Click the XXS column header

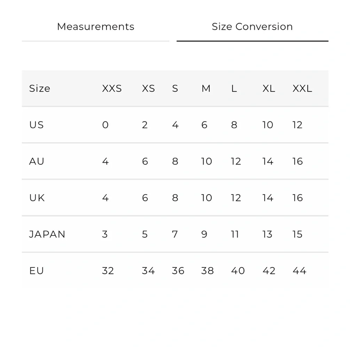(112, 89)
